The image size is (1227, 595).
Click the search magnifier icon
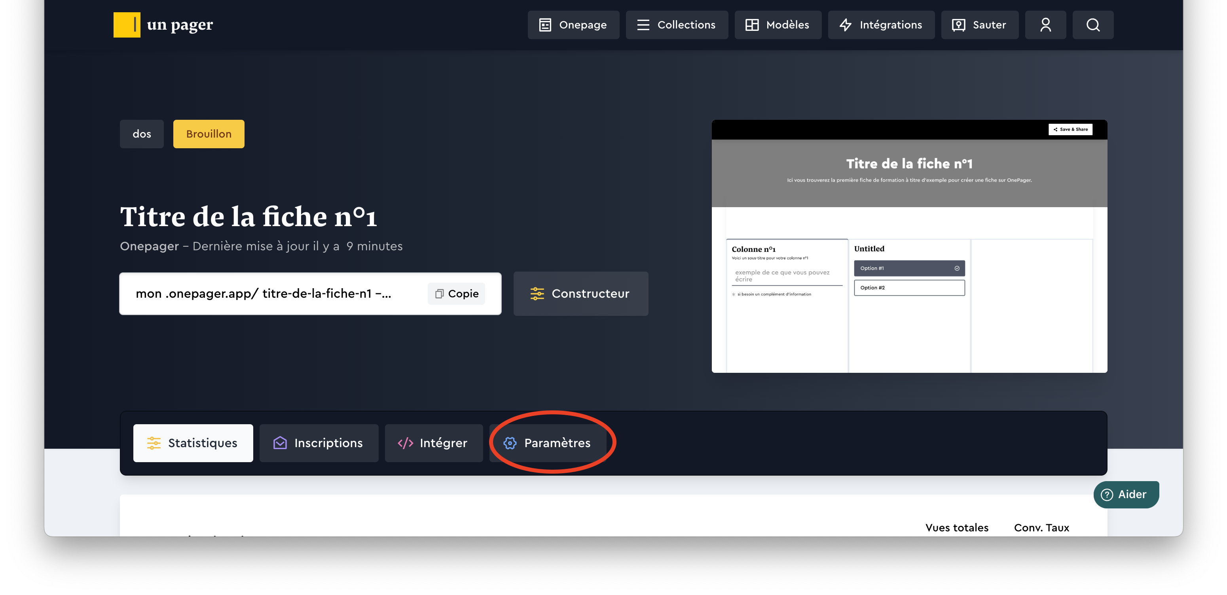click(1093, 25)
